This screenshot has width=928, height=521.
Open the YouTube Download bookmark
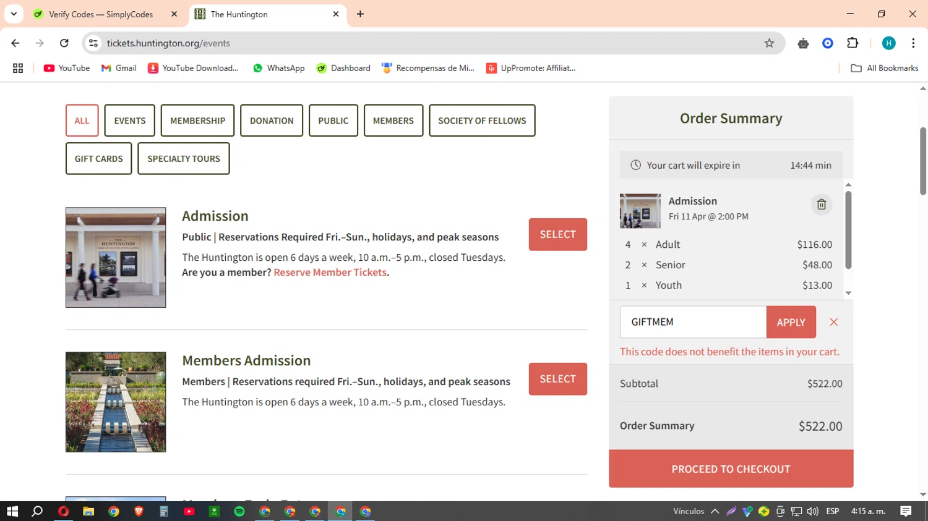coord(193,68)
